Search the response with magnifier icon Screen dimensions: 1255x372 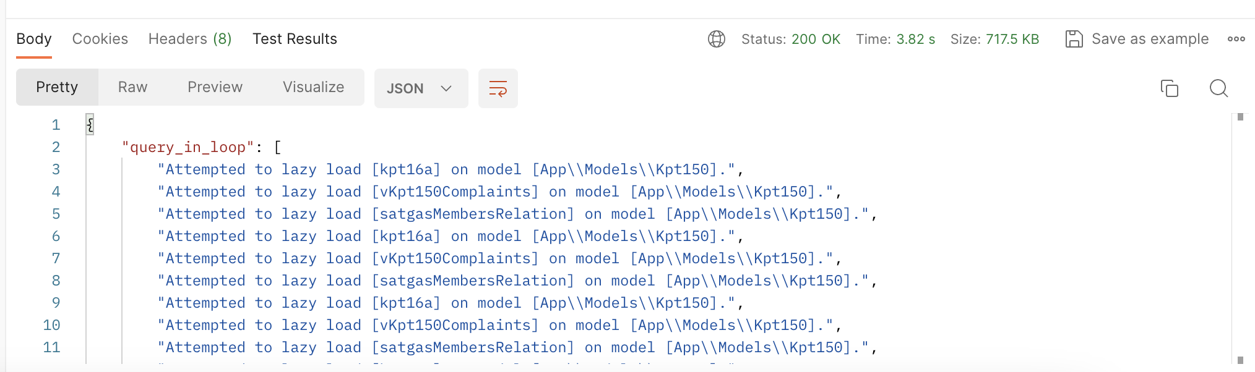[x=1218, y=88]
